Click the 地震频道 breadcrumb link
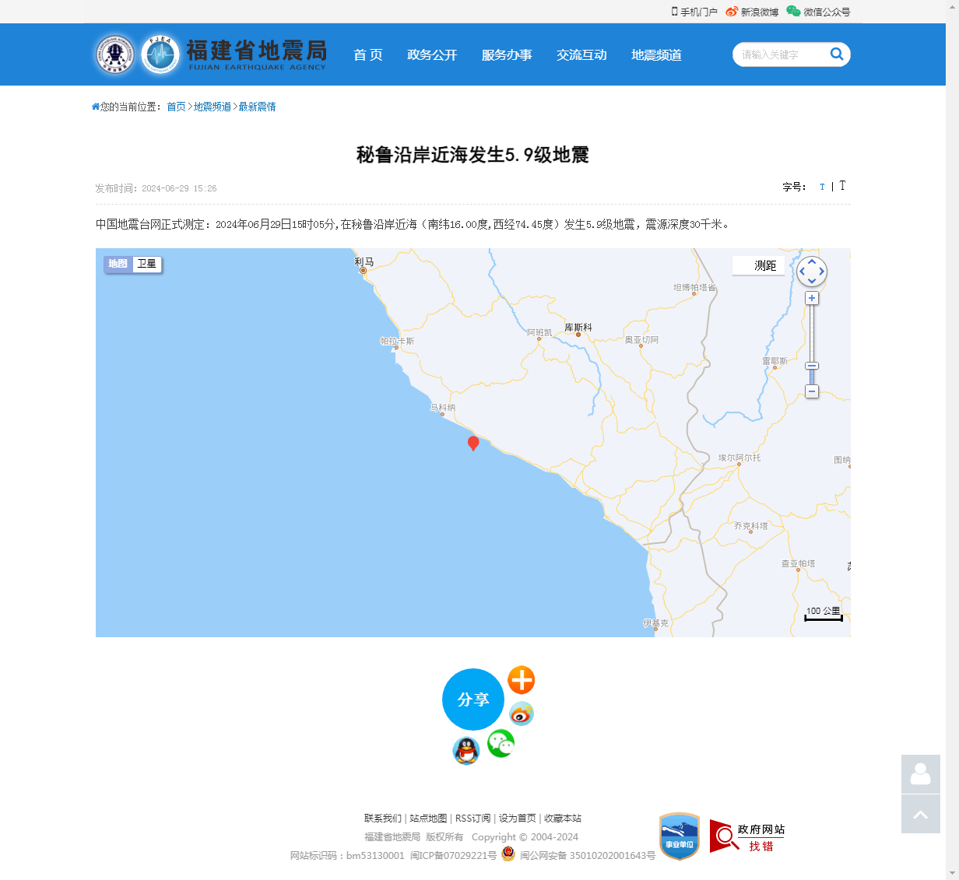 point(213,107)
